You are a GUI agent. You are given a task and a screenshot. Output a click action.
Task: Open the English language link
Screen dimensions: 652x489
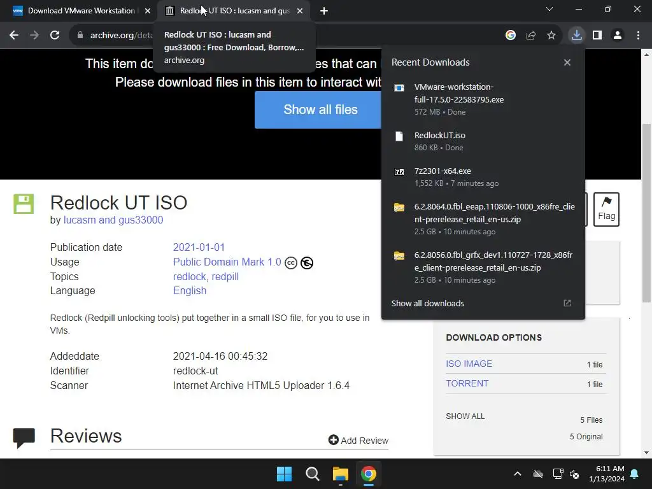tap(190, 290)
